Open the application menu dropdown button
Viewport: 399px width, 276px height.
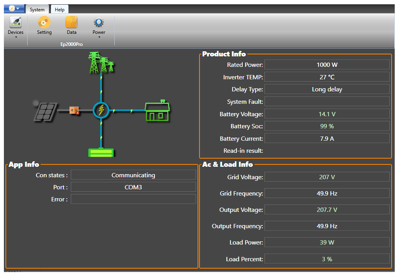point(14,9)
